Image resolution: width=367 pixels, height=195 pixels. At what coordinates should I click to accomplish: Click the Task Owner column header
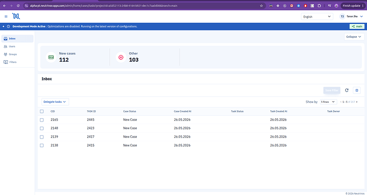(333, 111)
